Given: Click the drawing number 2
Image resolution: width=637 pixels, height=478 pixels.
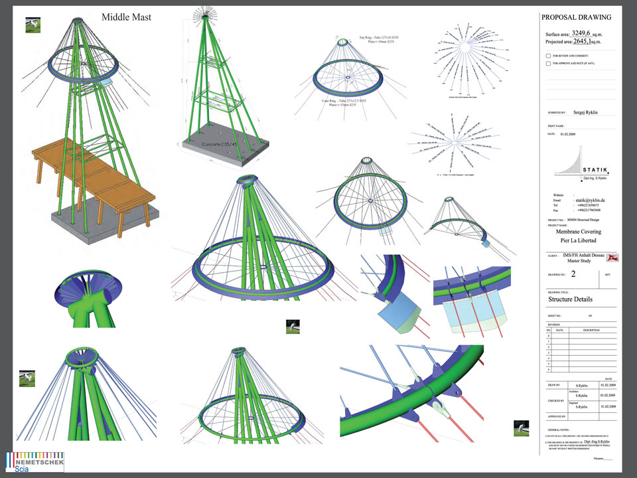Looking at the screenshot, I should point(573,274).
